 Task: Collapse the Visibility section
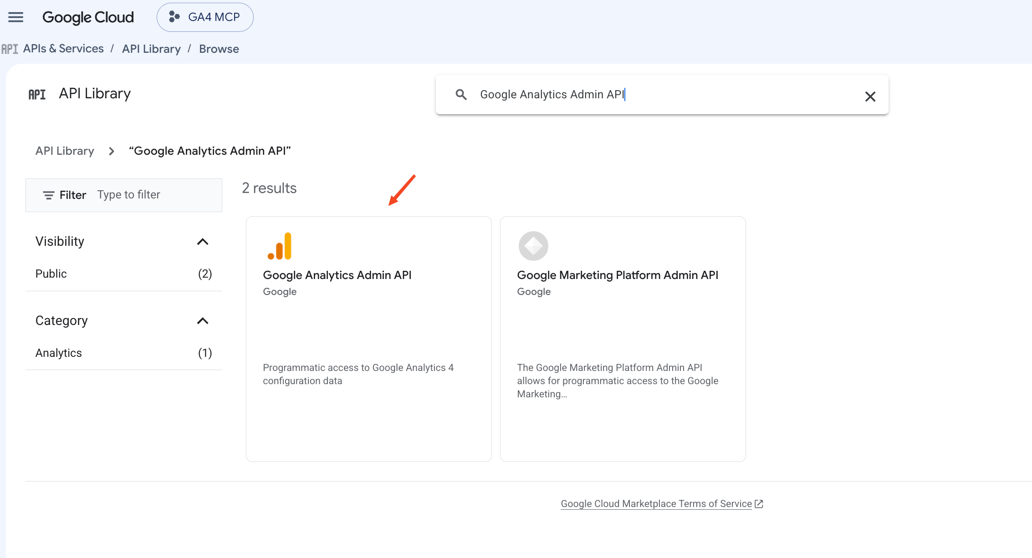(x=203, y=242)
